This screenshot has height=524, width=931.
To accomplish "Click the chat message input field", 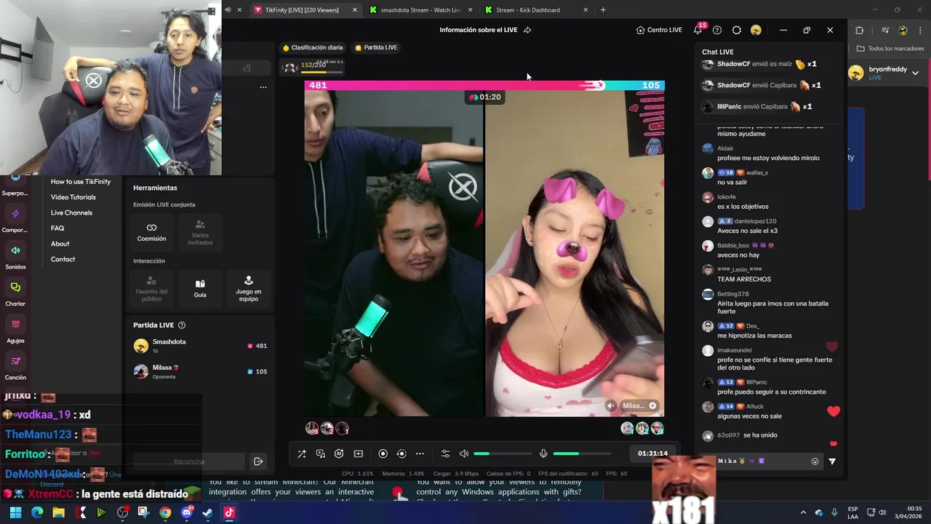I will click(762, 461).
